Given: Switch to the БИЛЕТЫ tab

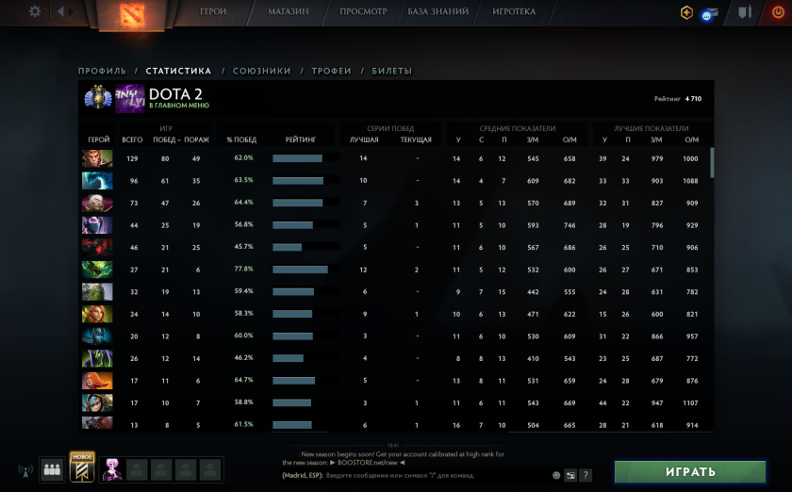Looking at the screenshot, I should click(392, 71).
